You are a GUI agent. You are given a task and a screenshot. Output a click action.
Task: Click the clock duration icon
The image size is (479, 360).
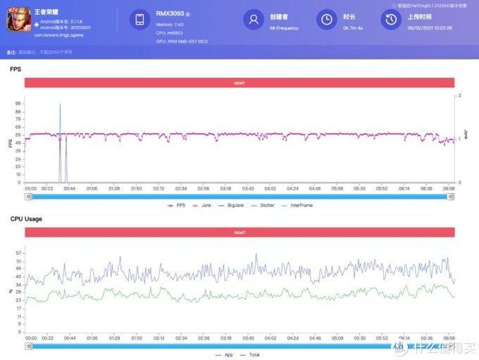(x=327, y=20)
